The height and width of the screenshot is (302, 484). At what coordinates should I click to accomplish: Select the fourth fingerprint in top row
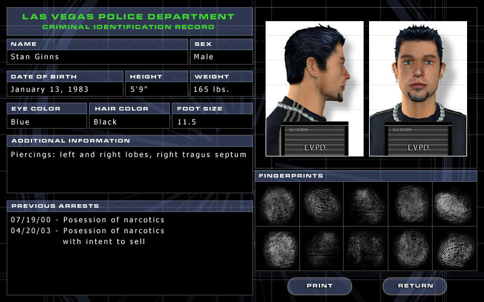[x=410, y=204]
